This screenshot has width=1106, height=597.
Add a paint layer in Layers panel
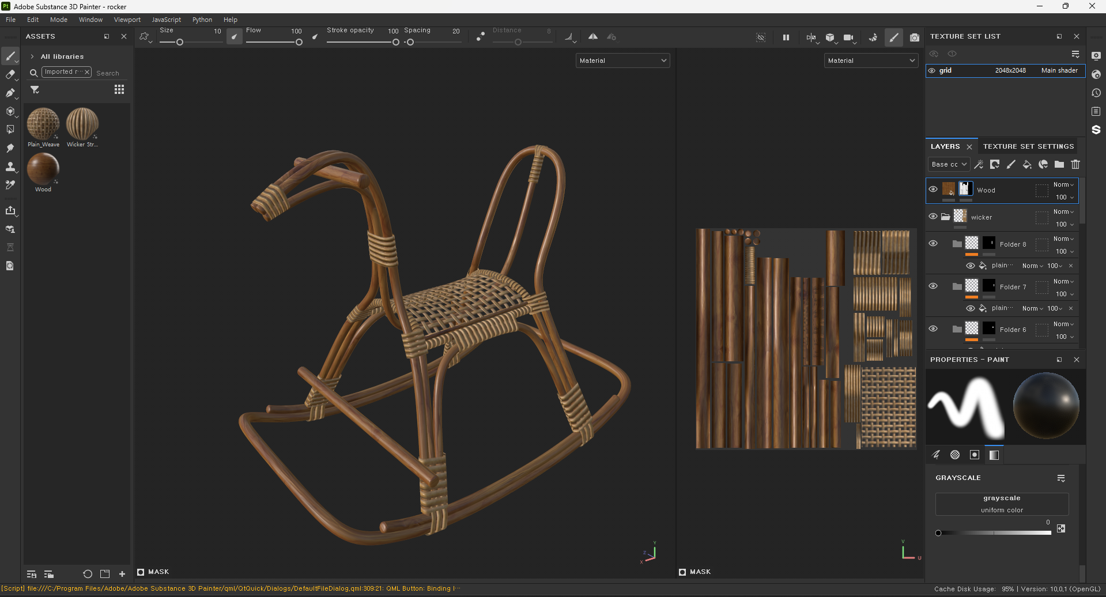pos(1011,164)
